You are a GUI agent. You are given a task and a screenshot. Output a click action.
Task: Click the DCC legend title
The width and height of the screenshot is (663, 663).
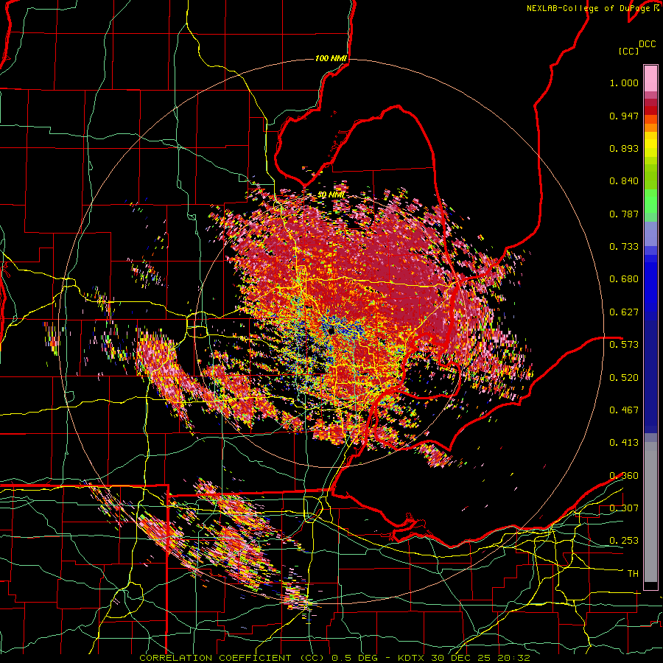tap(647, 44)
